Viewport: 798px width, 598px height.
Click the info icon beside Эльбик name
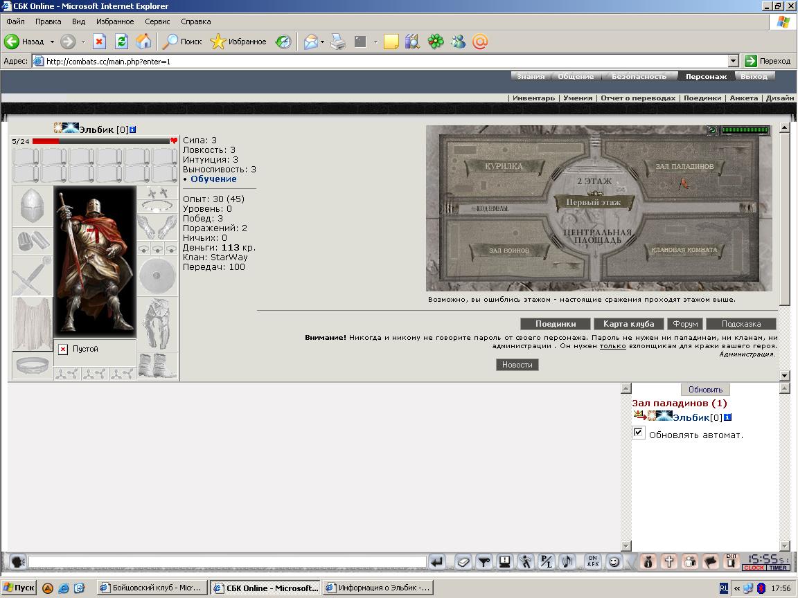(133, 129)
